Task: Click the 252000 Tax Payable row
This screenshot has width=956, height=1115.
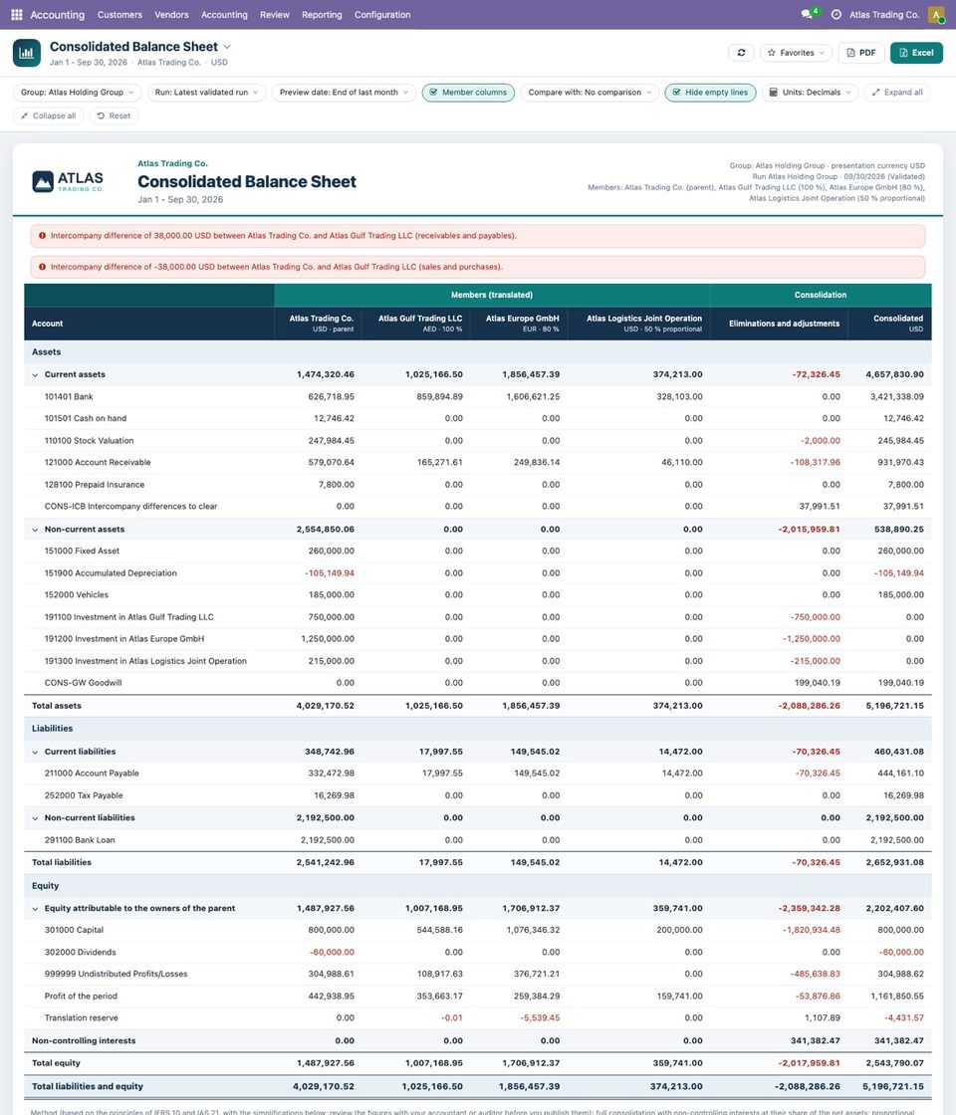Action: tap(478, 795)
